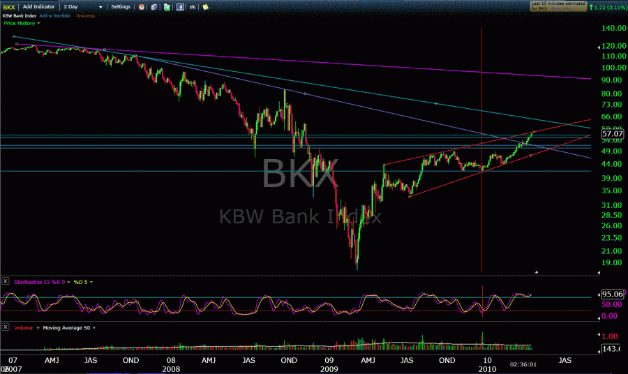
Task: Click the 2008 year label on time axis
Action: point(171,369)
